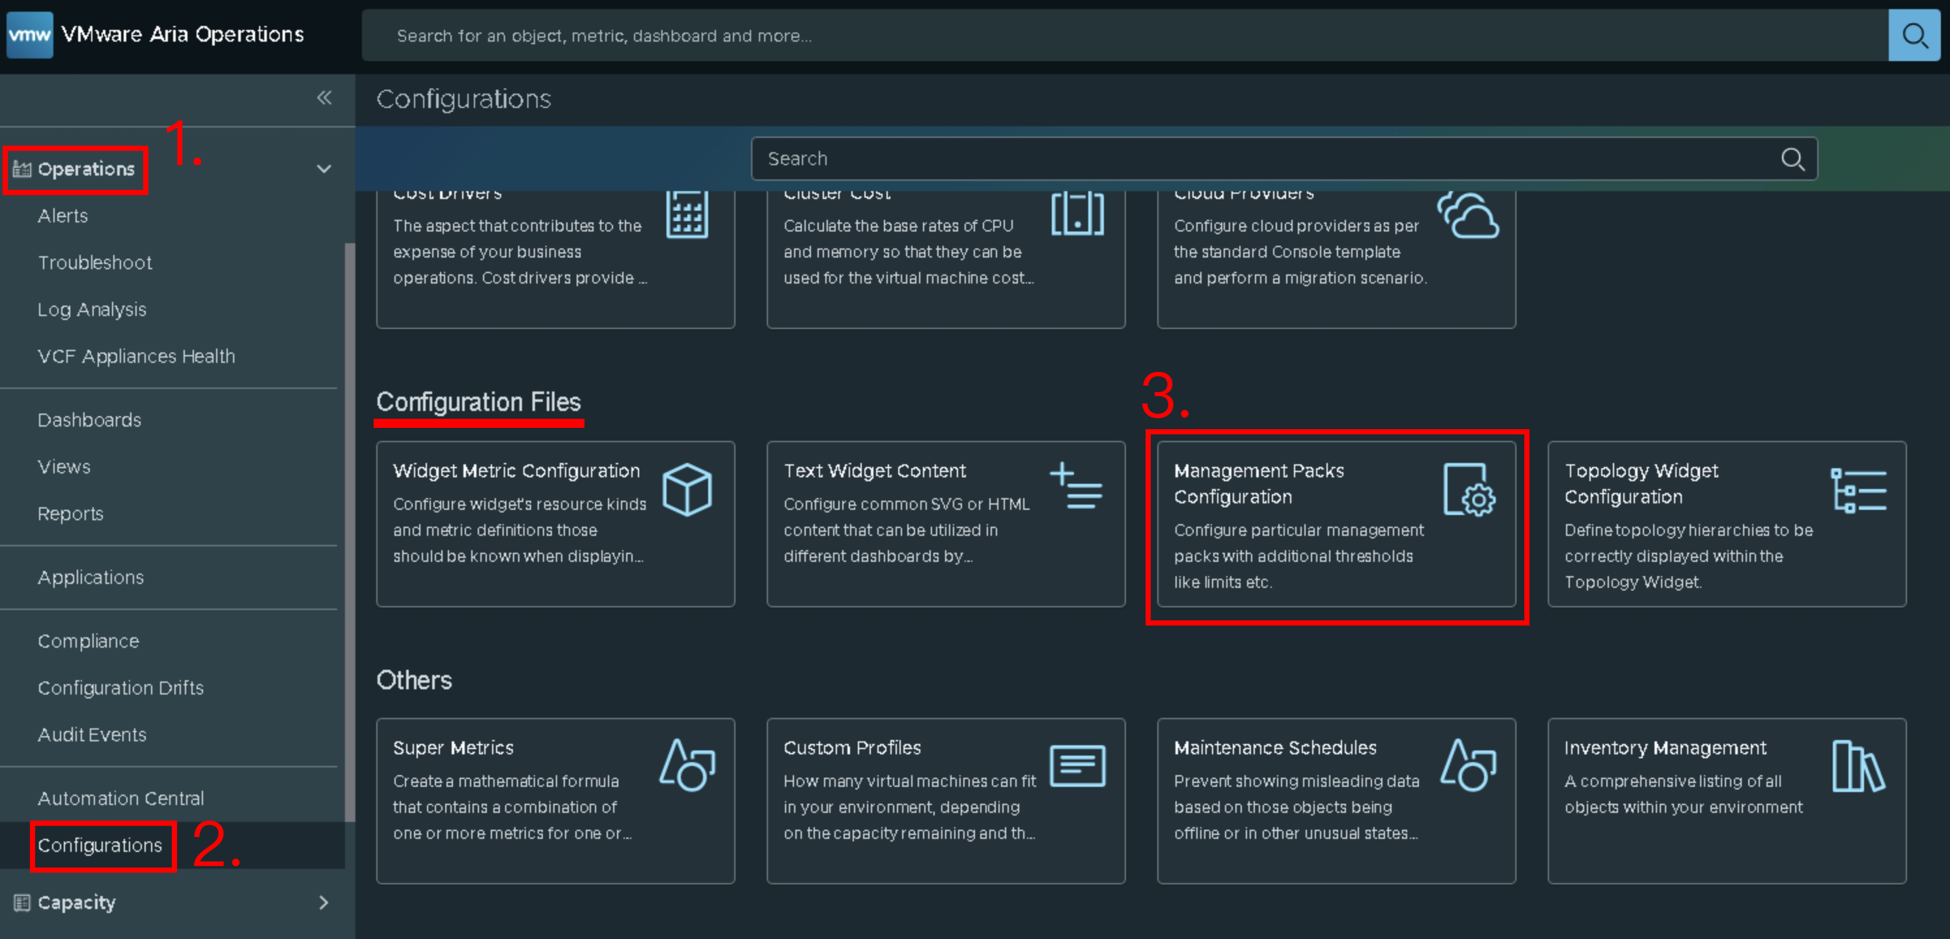Go to Automation Central
The width and height of the screenshot is (1950, 939).
[x=120, y=798]
